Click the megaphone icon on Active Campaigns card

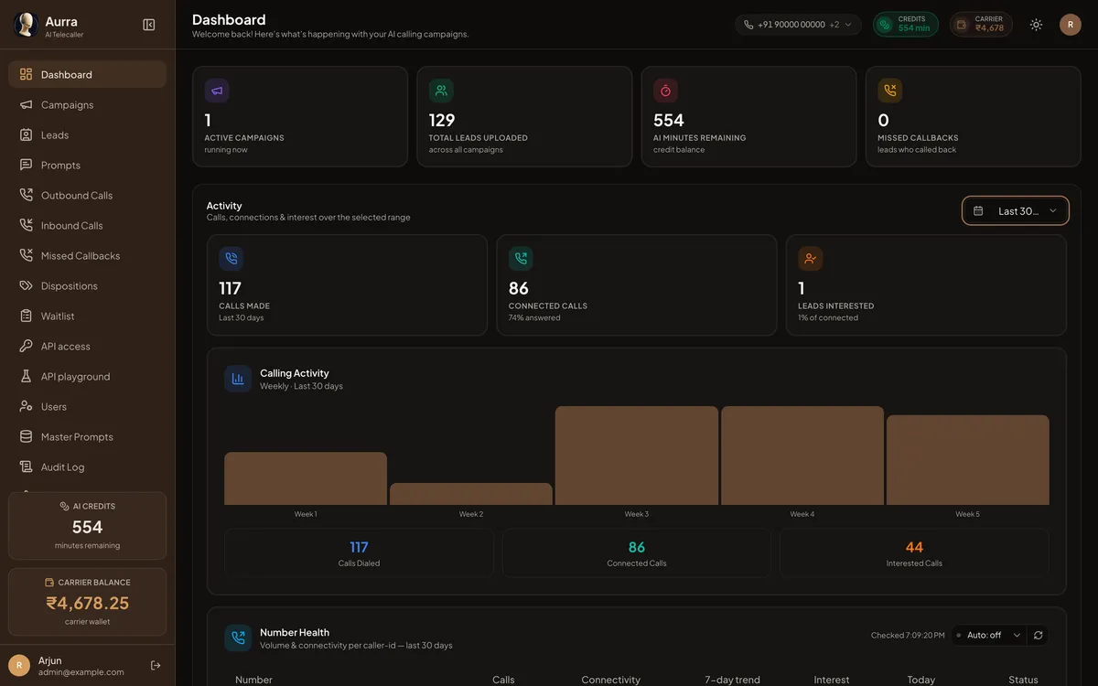[x=217, y=91]
